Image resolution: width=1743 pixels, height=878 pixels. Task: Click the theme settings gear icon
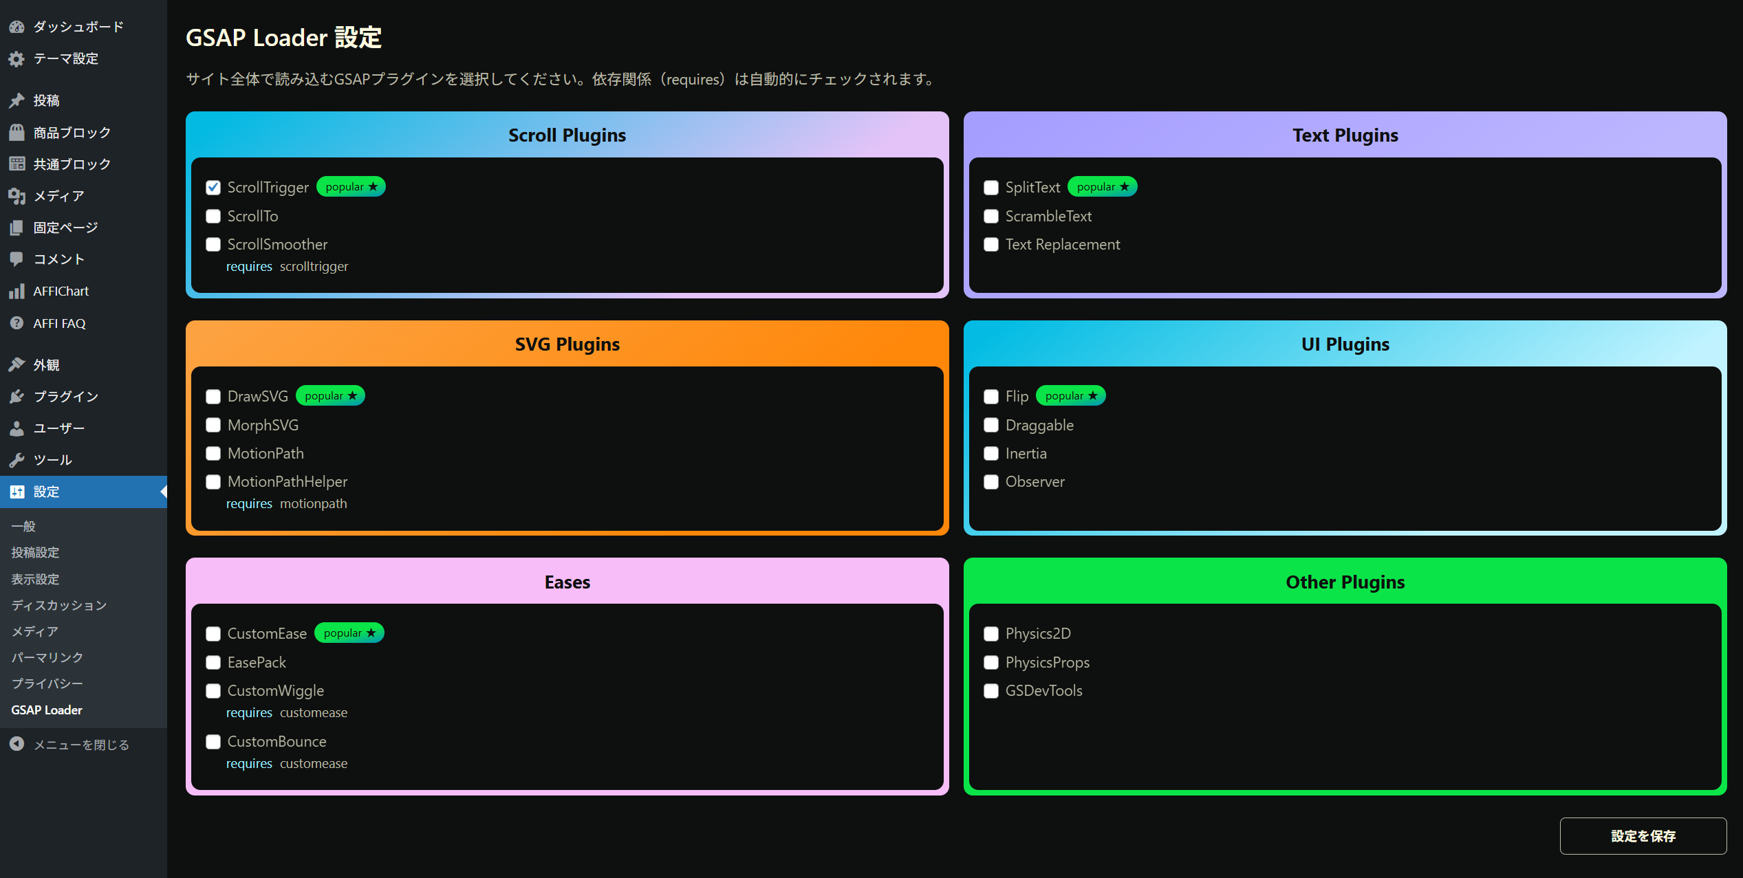(x=17, y=59)
